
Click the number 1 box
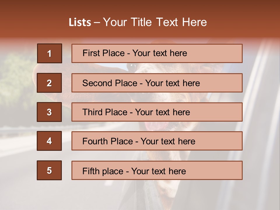point(49,53)
